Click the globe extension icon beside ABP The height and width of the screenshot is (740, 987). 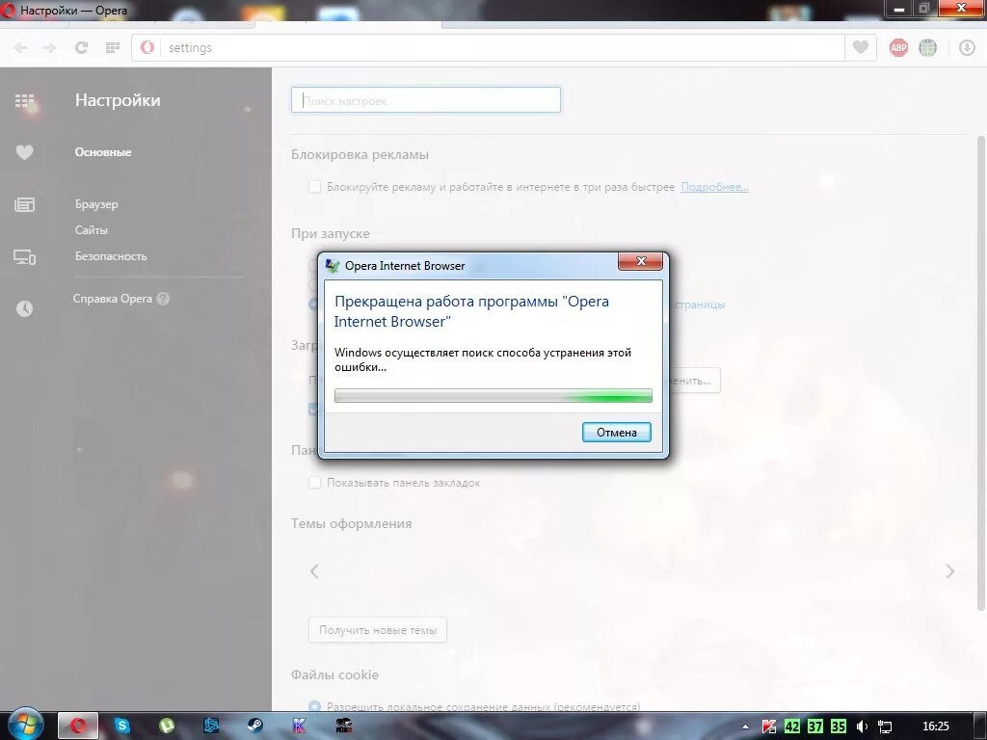pyautogui.click(x=927, y=46)
